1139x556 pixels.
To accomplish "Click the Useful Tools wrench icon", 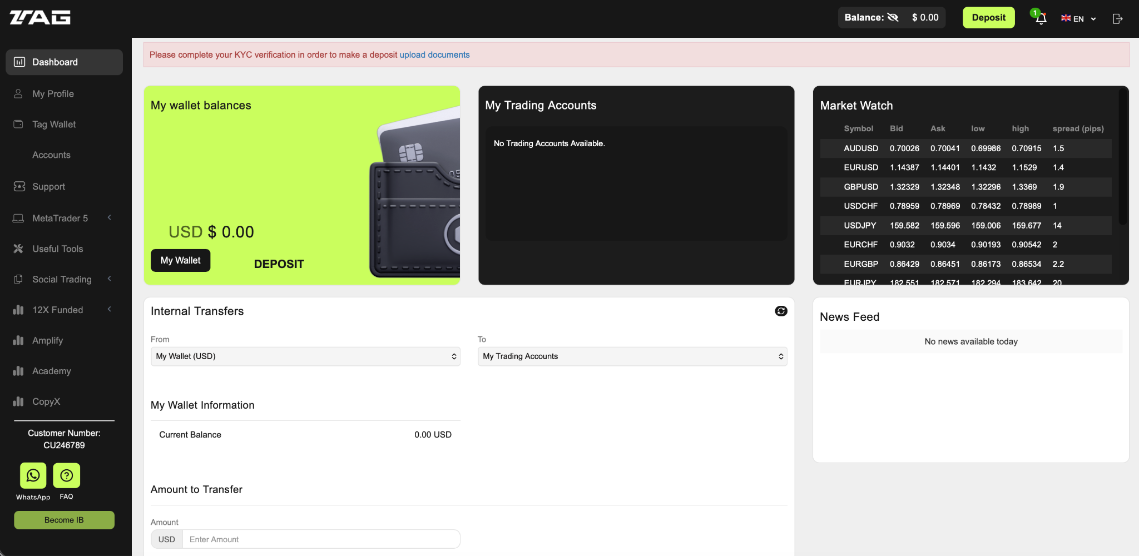I will 18,249.
